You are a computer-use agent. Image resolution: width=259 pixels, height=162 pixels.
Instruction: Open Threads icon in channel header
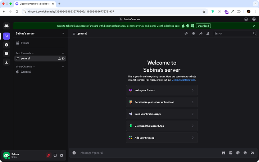click(186, 33)
